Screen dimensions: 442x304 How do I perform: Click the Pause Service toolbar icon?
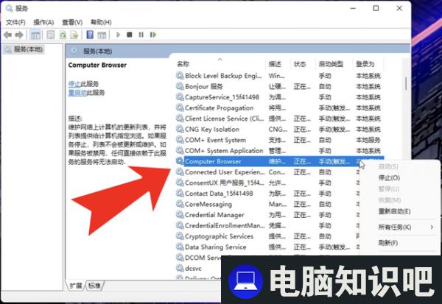(141, 35)
